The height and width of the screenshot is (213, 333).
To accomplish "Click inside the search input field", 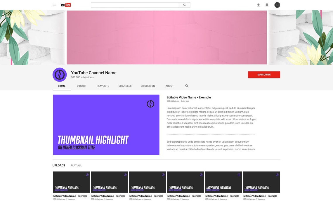I will [x=134, y=5].
